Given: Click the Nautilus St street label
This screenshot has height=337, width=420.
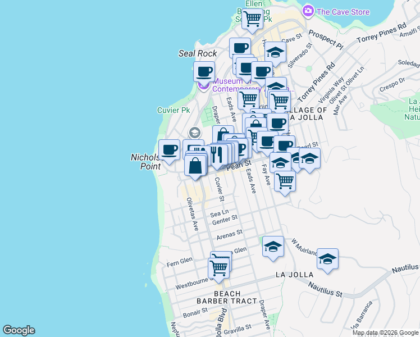Looking at the screenshot, I should point(325,290).
